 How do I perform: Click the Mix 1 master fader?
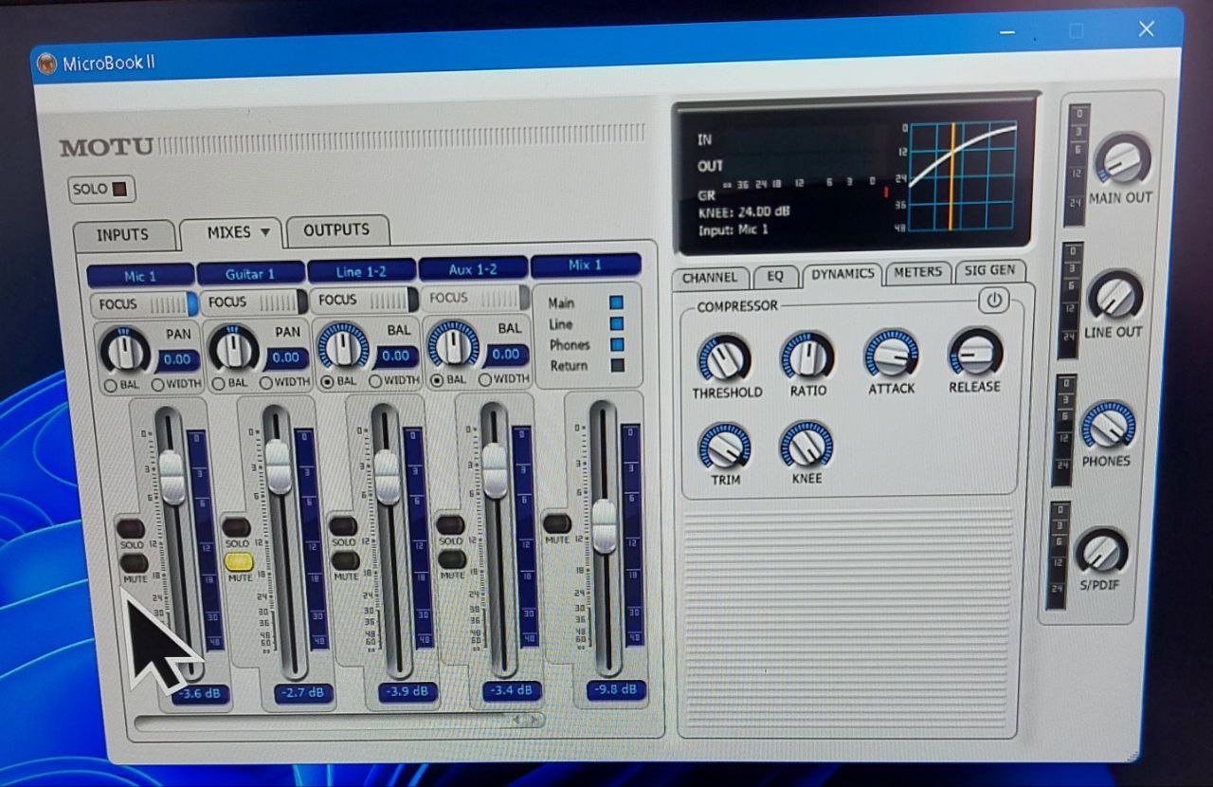pyautogui.click(x=604, y=525)
